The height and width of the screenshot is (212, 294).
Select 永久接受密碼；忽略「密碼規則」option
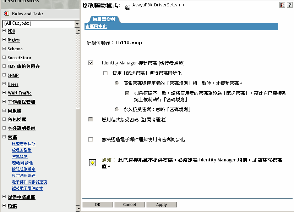click(x=116, y=109)
